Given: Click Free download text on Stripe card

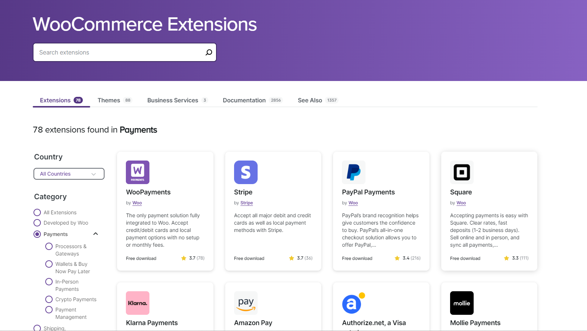Looking at the screenshot, I should (249, 258).
